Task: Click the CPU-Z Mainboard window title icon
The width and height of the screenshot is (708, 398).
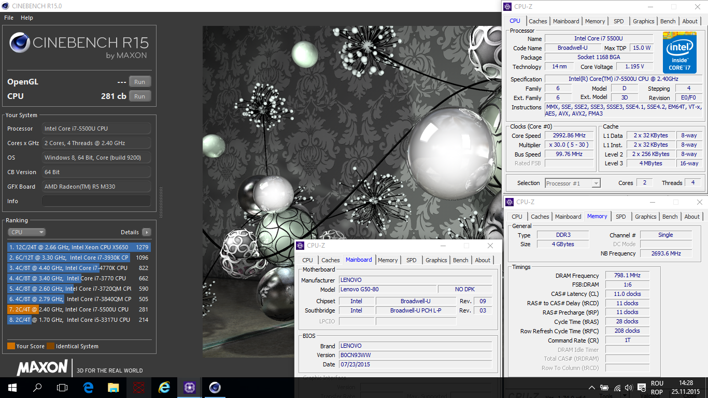Action: (301, 246)
